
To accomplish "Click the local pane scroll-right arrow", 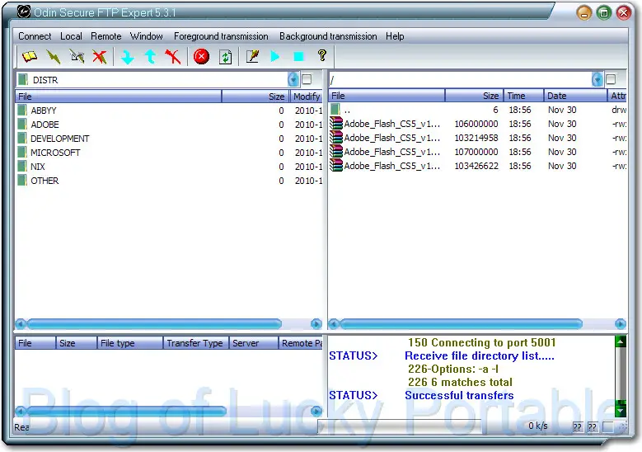I will point(316,324).
